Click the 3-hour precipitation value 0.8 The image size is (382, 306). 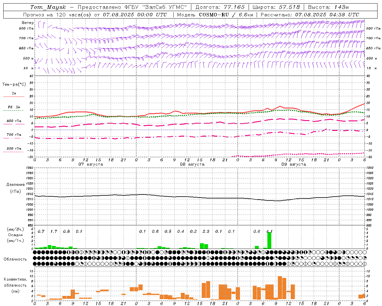pyautogui.click(x=67, y=232)
